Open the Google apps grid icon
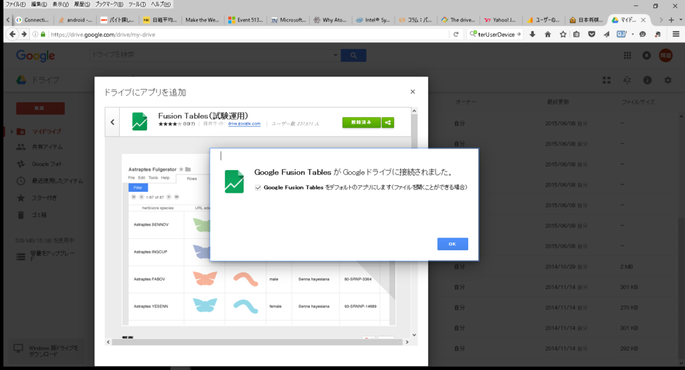The height and width of the screenshot is (370, 685). click(x=627, y=56)
